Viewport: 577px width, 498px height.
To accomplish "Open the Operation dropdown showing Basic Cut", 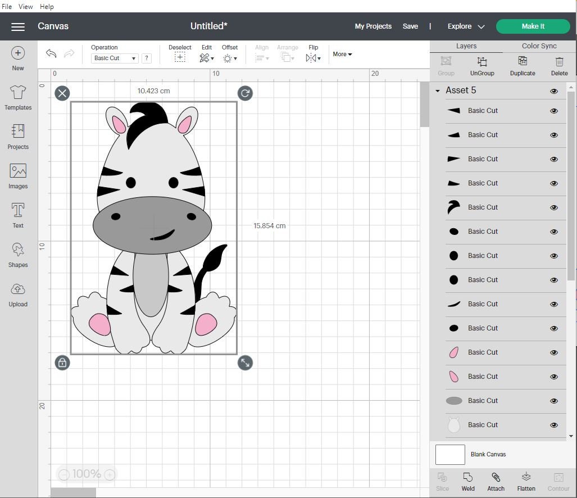I will 114,58.
